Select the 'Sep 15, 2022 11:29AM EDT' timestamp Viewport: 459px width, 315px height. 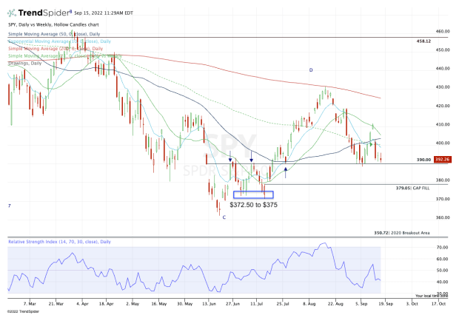pyautogui.click(x=104, y=13)
